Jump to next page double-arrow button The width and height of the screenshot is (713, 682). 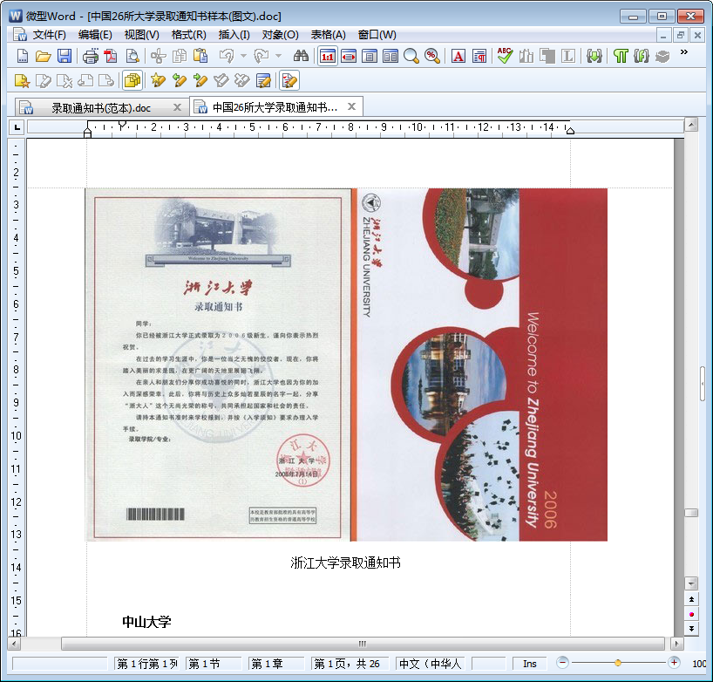click(x=691, y=629)
